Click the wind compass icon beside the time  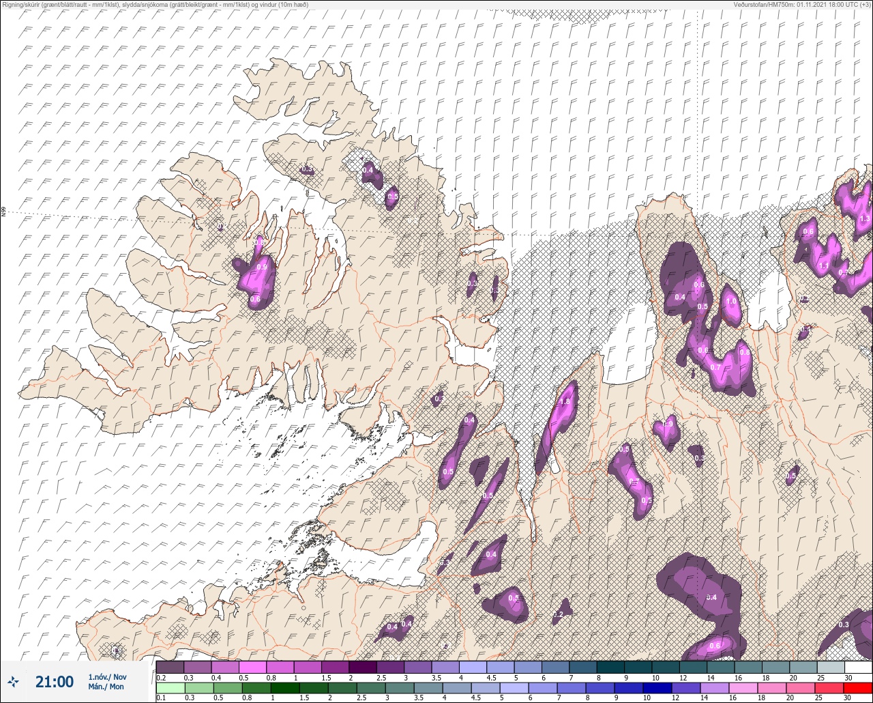pos(13,681)
